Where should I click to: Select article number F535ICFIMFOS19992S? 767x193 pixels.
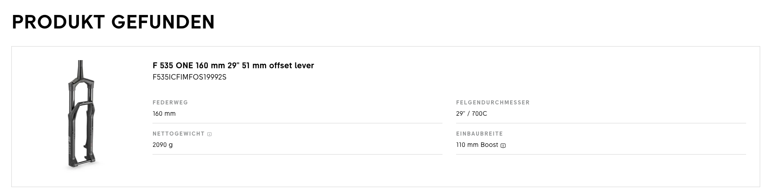(189, 77)
